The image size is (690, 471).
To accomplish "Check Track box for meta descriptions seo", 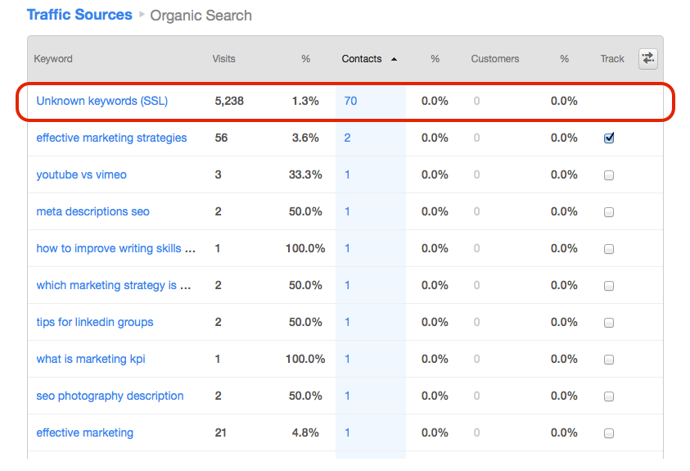I will click(x=609, y=212).
